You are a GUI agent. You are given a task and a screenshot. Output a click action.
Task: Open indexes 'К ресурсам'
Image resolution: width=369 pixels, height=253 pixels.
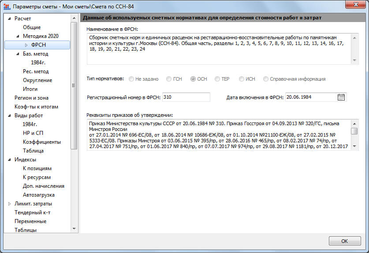[37, 177]
